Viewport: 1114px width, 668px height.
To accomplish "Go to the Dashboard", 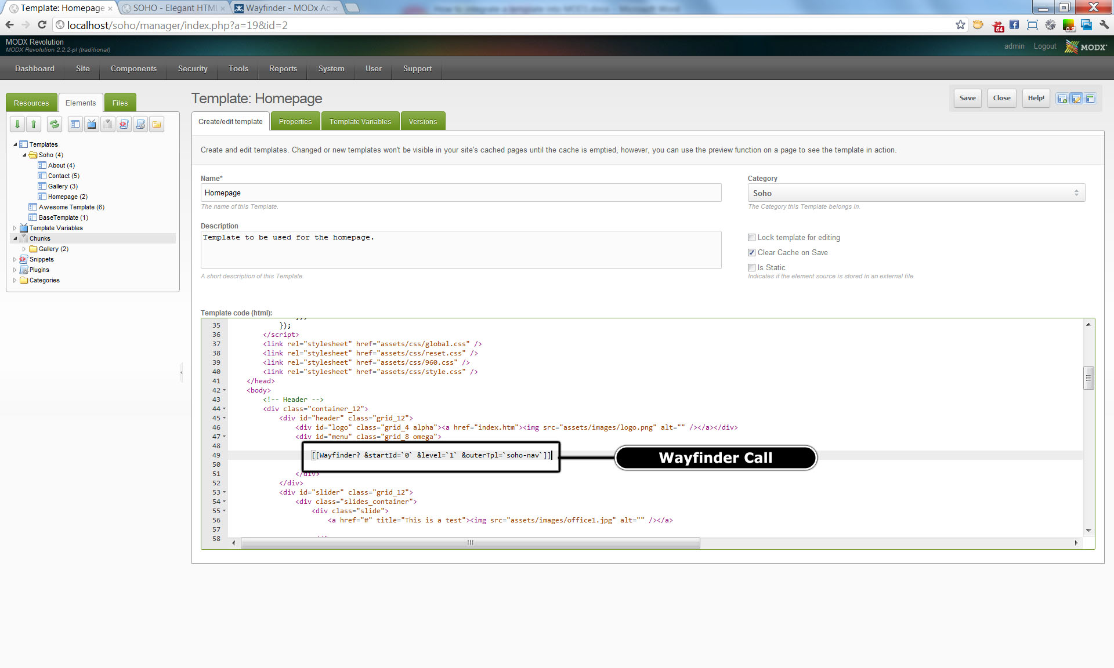I will pyautogui.click(x=35, y=68).
